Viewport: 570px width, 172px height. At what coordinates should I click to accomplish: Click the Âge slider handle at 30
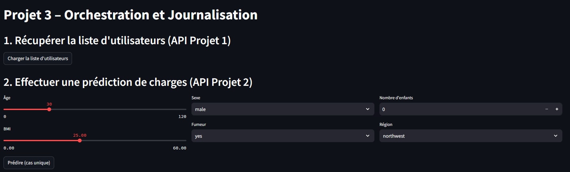point(49,109)
